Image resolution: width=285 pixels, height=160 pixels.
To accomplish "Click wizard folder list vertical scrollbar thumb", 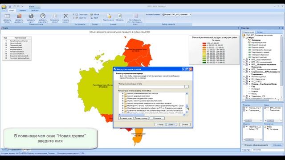I will [x=187, y=106].
